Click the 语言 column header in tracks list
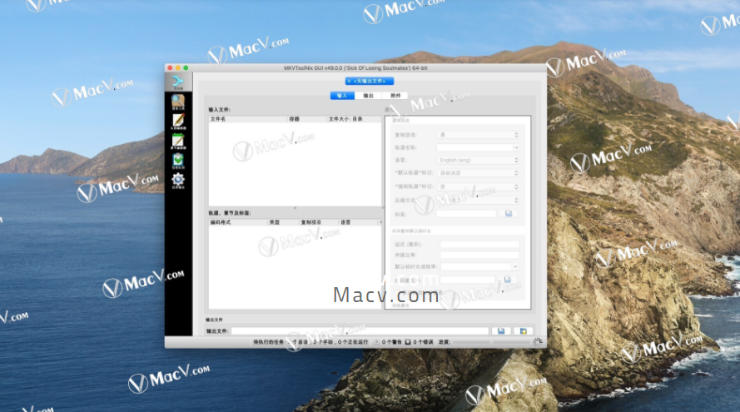 (x=358, y=222)
